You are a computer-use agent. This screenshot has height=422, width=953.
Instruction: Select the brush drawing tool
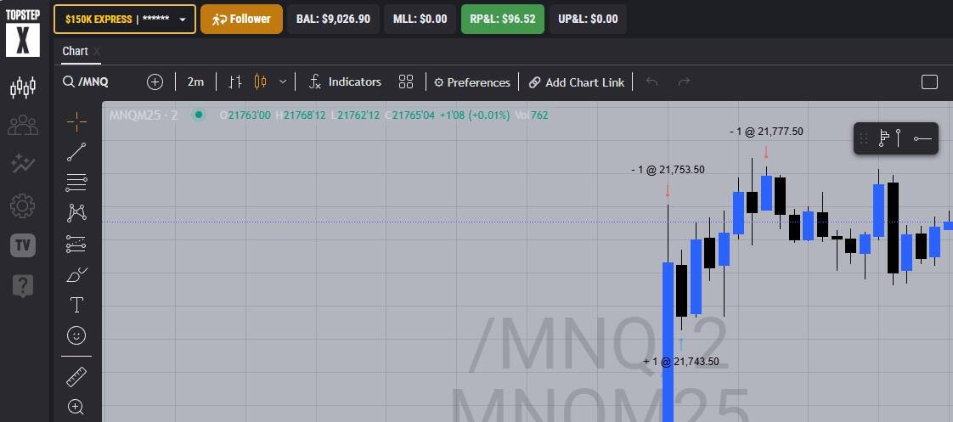point(76,275)
